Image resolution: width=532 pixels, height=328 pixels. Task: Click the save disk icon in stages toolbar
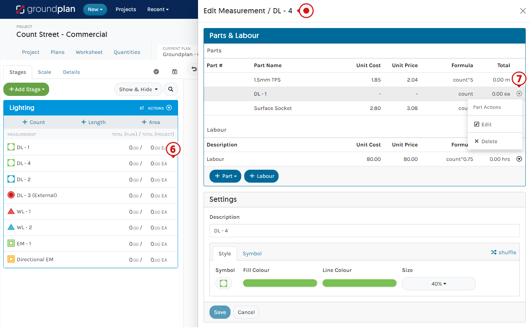[x=175, y=72]
